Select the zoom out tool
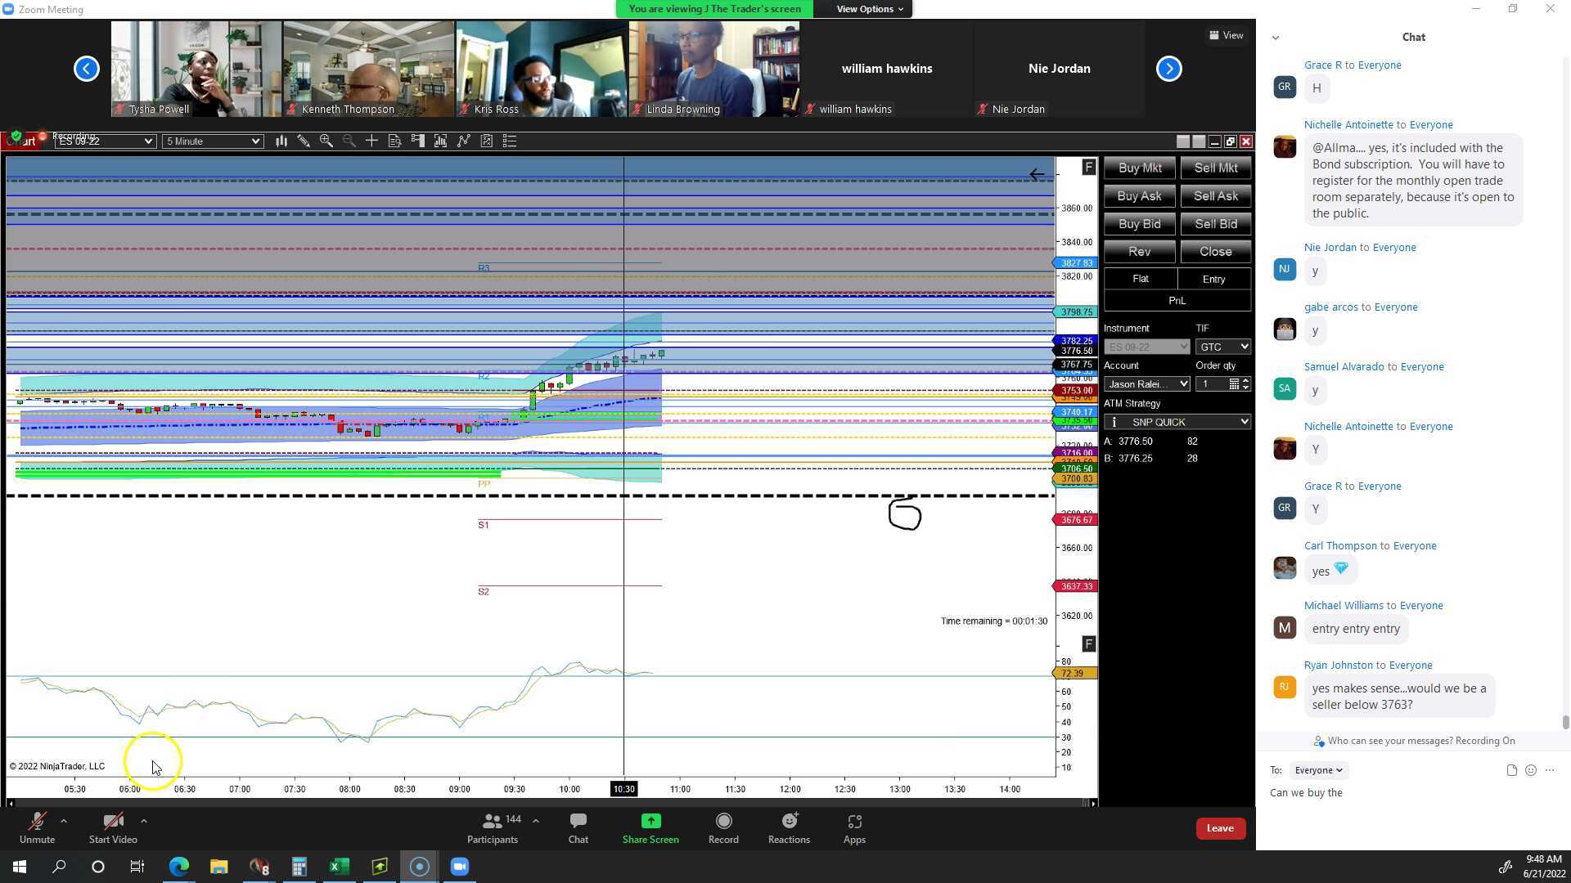The height and width of the screenshot is (883, 1571). click(349, 141)
